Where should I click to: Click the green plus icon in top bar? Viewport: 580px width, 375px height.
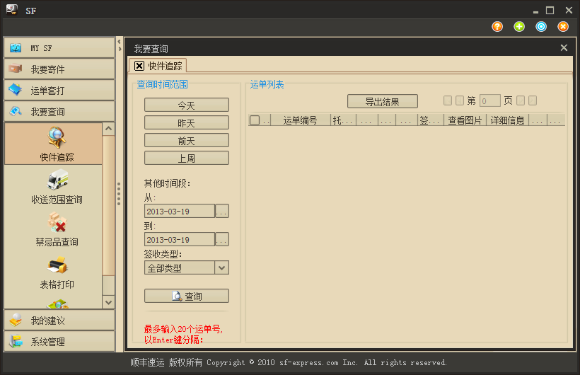(x=519, y=27)
